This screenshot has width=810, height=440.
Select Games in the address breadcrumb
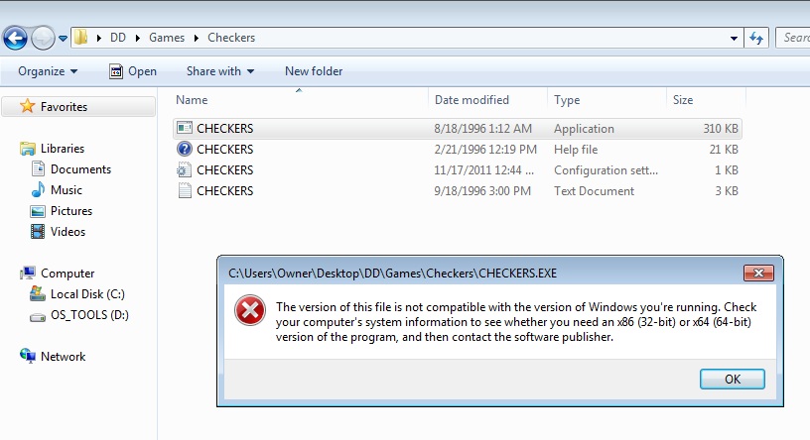click(167, 38)
